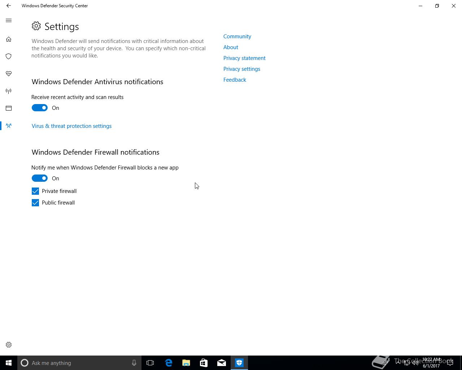Go back using the top-left arrow
This screenshot has width=462, height=370.
9,6
